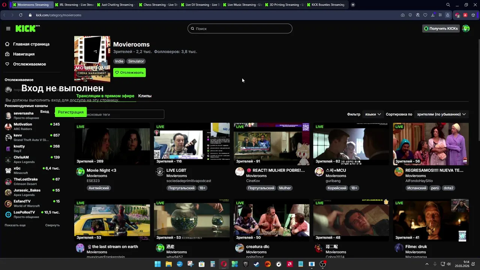Open Calculator from taskbar
The width and height of the screenshot is (480, 270).
[213, 264]
